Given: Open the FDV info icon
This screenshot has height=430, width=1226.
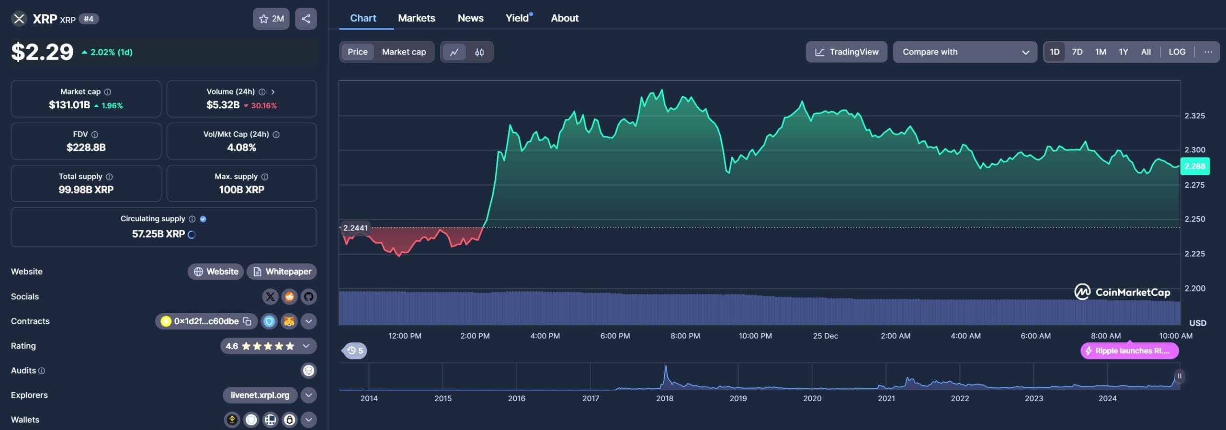Looking at the screenshot, I should (x=95, y=135).
